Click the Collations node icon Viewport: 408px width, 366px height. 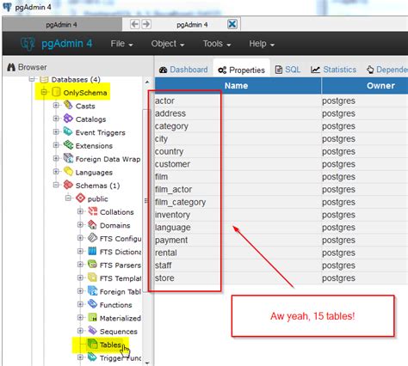tap(92, 211)
